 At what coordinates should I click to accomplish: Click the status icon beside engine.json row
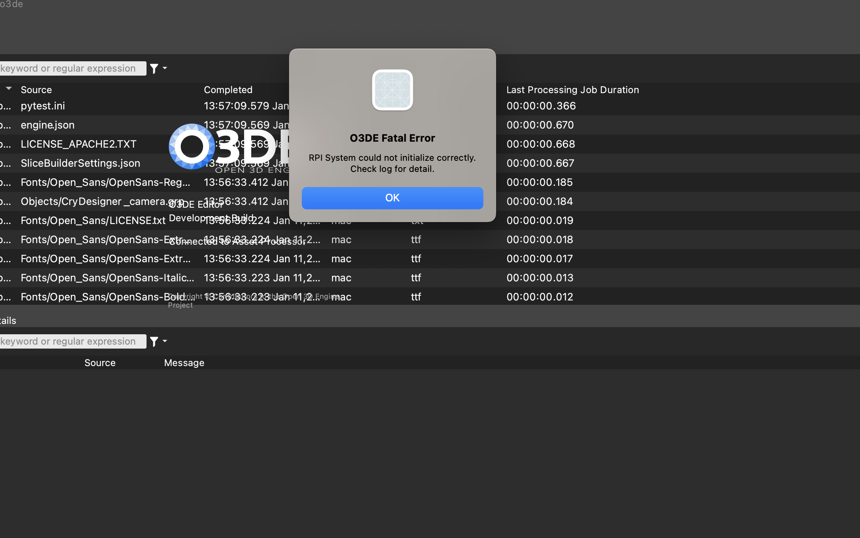[x=5, y=125]
